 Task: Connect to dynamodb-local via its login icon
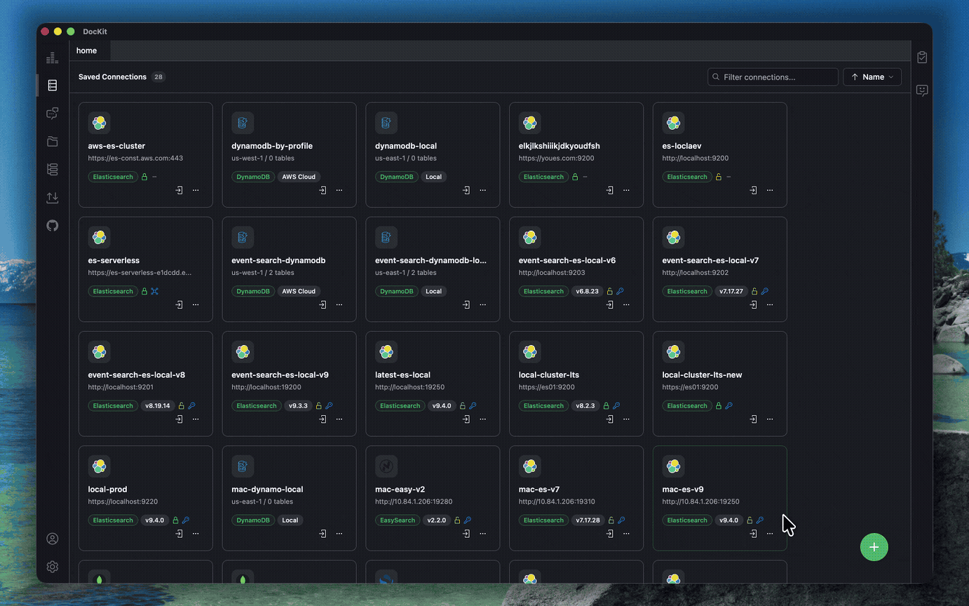(466, 190)
